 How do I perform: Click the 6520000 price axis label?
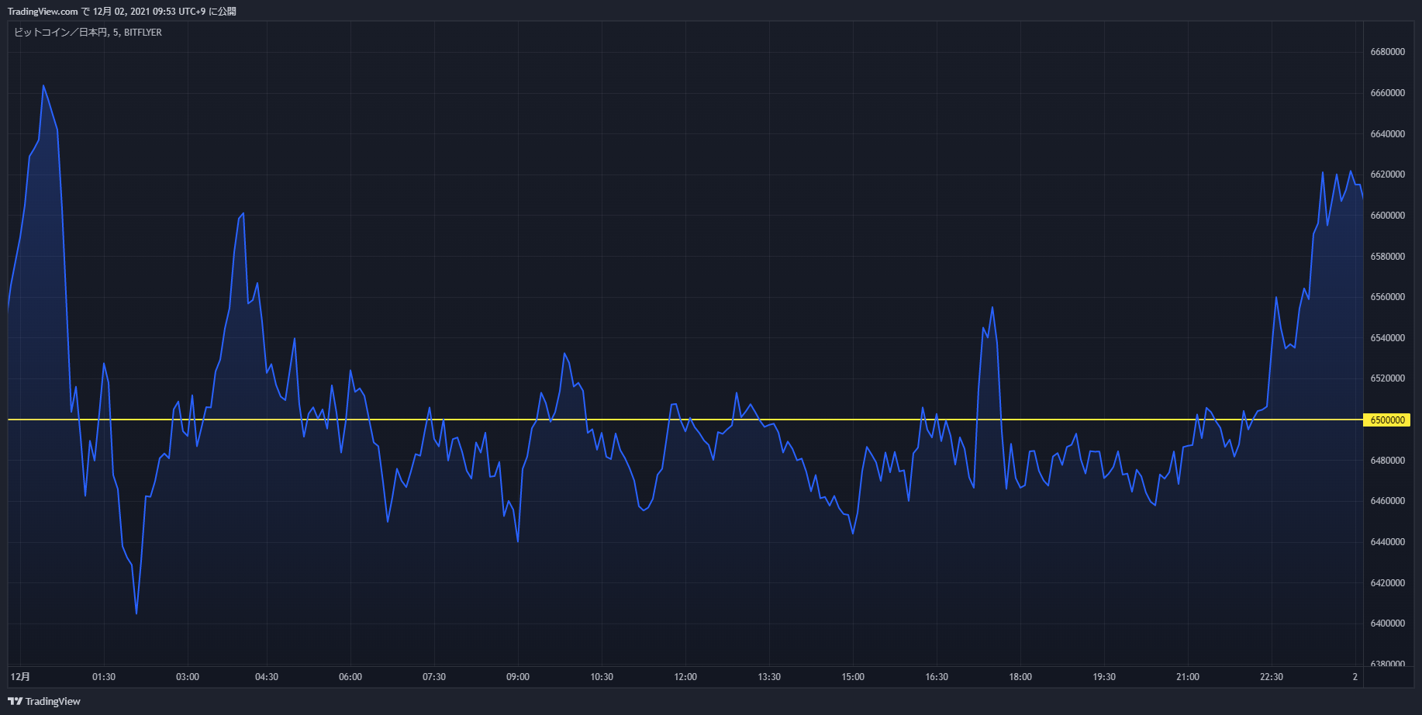(1387, 378)
